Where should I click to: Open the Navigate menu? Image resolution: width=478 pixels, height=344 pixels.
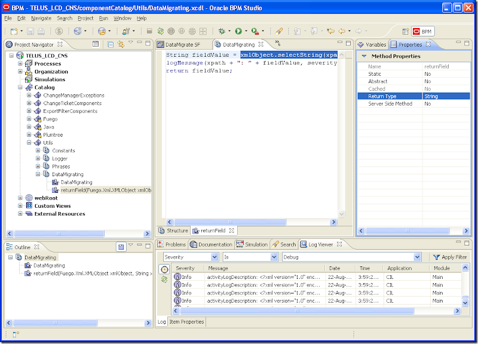point(41,19)
